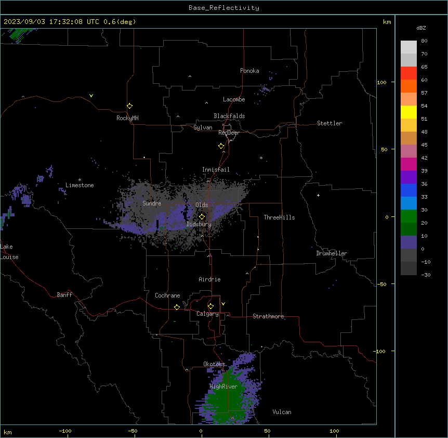
Task: Click the yellow V marker northwest of RockyMH
Action: click(x=91, y=96)
